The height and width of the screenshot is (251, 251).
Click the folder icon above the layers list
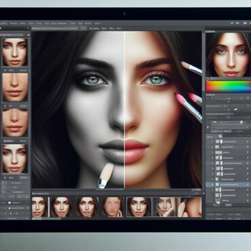[220, 136]
